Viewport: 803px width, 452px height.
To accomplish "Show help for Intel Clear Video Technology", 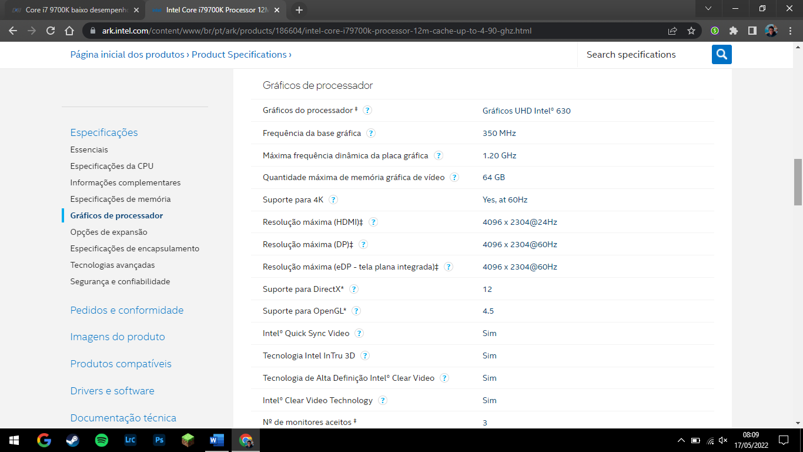I will click(383, 400).
